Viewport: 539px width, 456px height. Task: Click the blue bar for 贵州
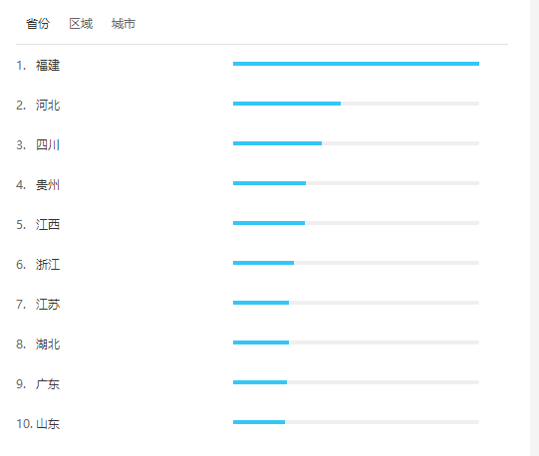[x=269, y=183]
